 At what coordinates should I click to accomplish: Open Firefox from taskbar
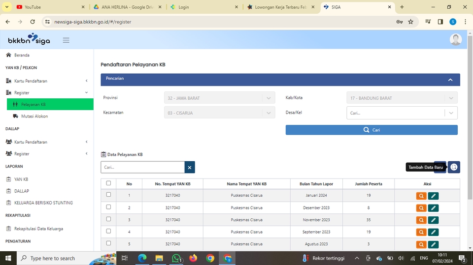coord(193,258)
